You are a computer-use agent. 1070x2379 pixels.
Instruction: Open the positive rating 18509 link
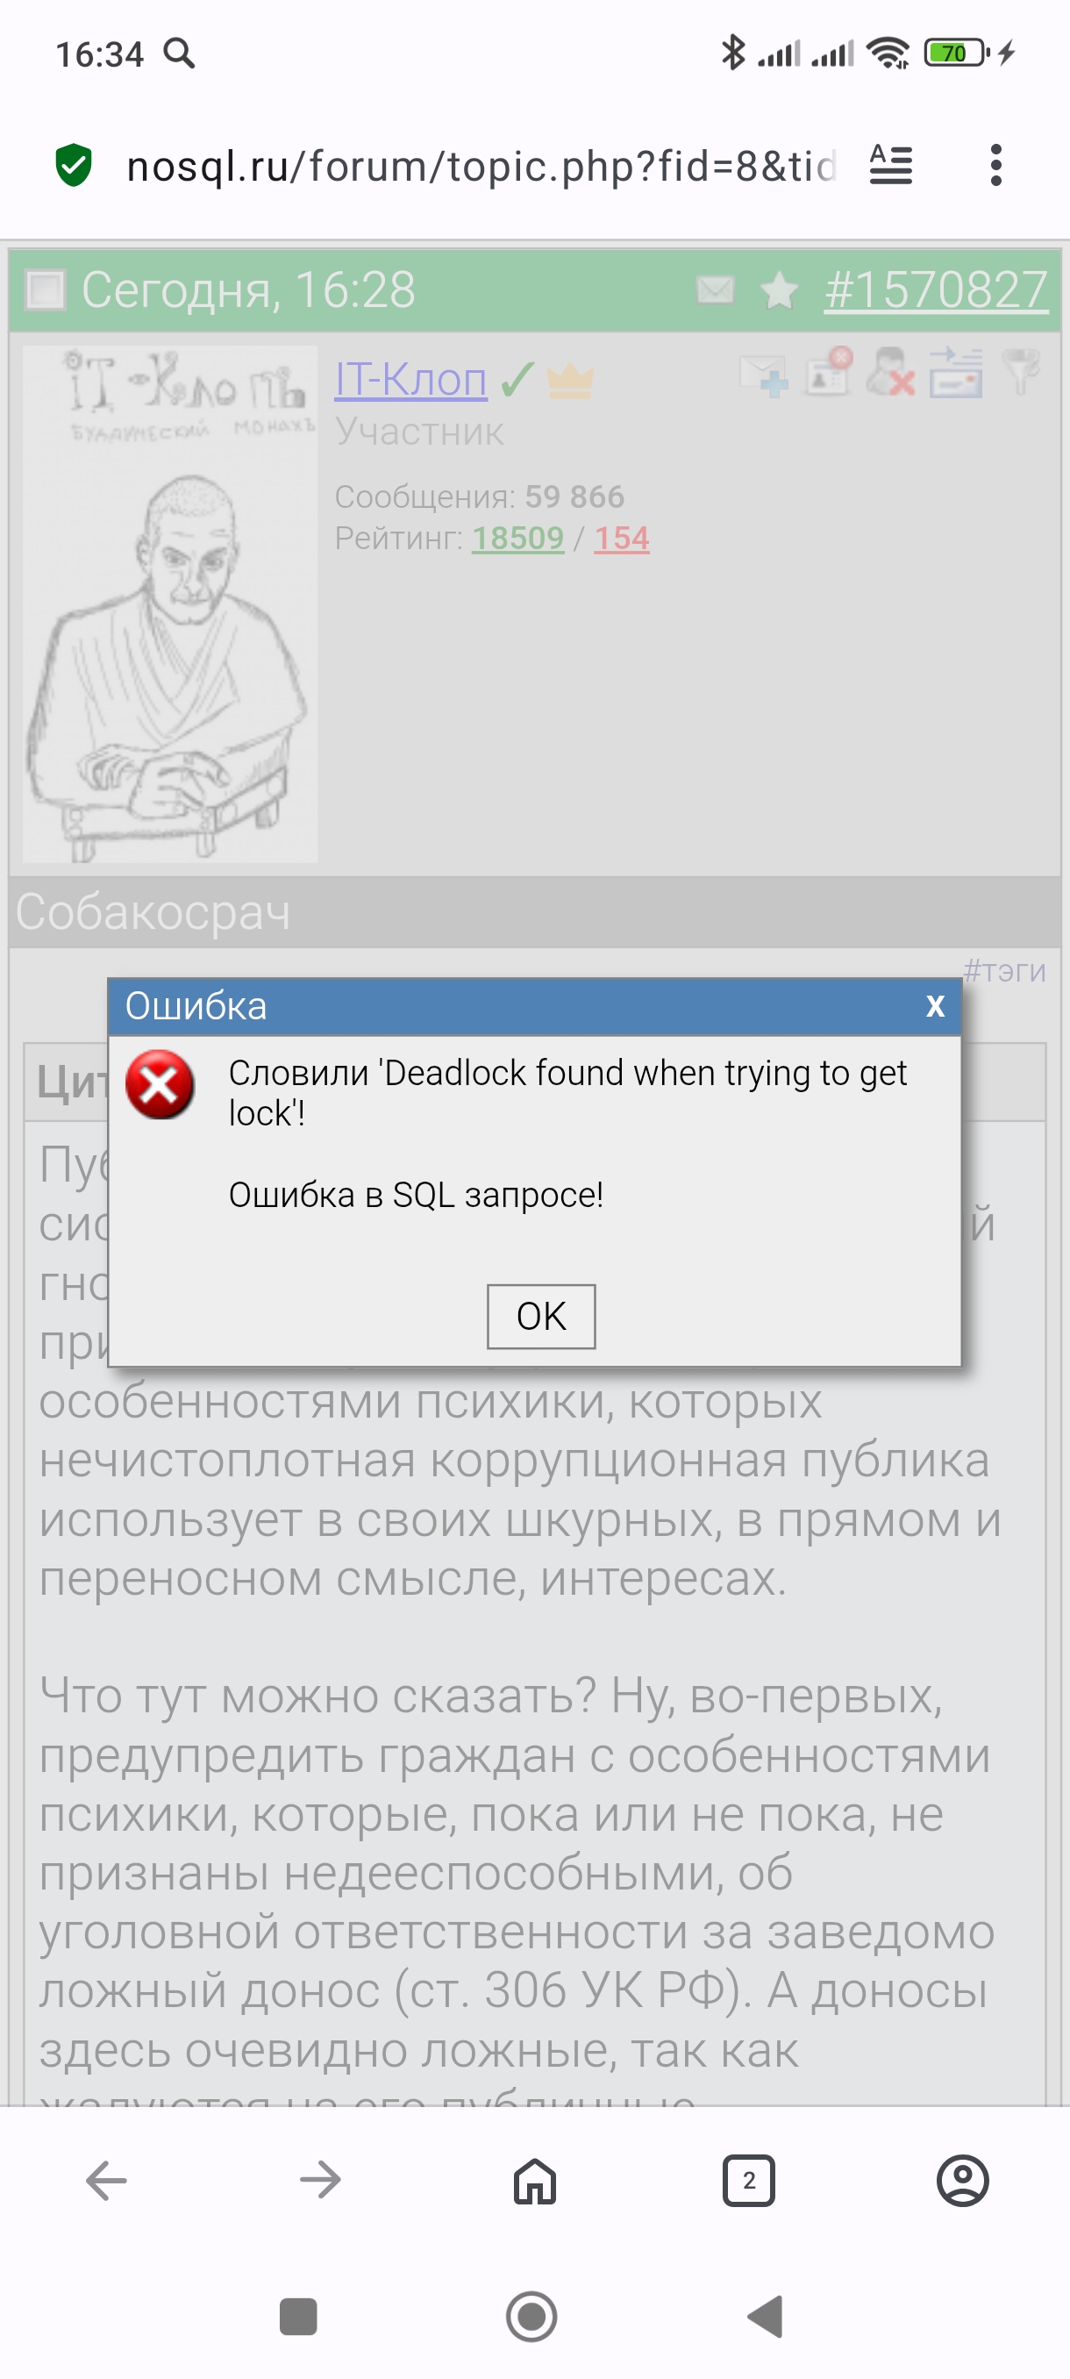click(517, 538)
